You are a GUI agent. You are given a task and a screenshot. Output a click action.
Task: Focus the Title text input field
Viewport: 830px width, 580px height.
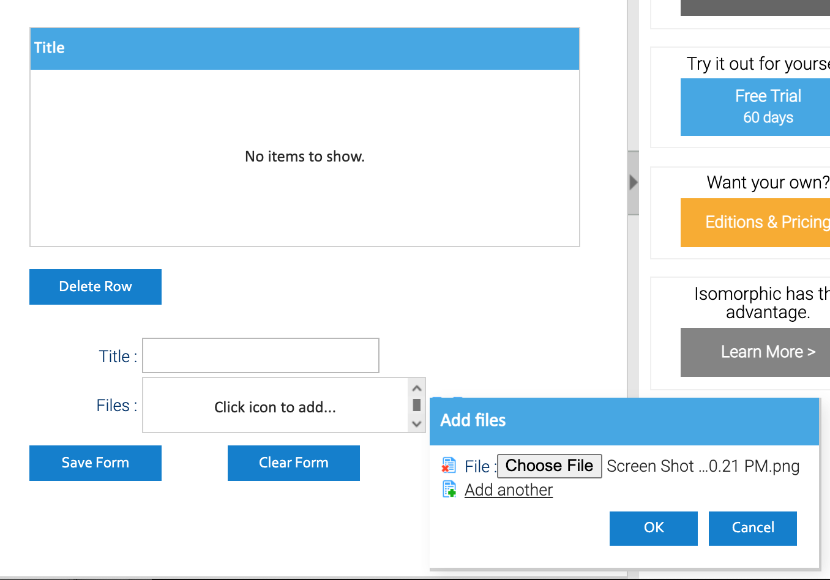pos(261,355)
